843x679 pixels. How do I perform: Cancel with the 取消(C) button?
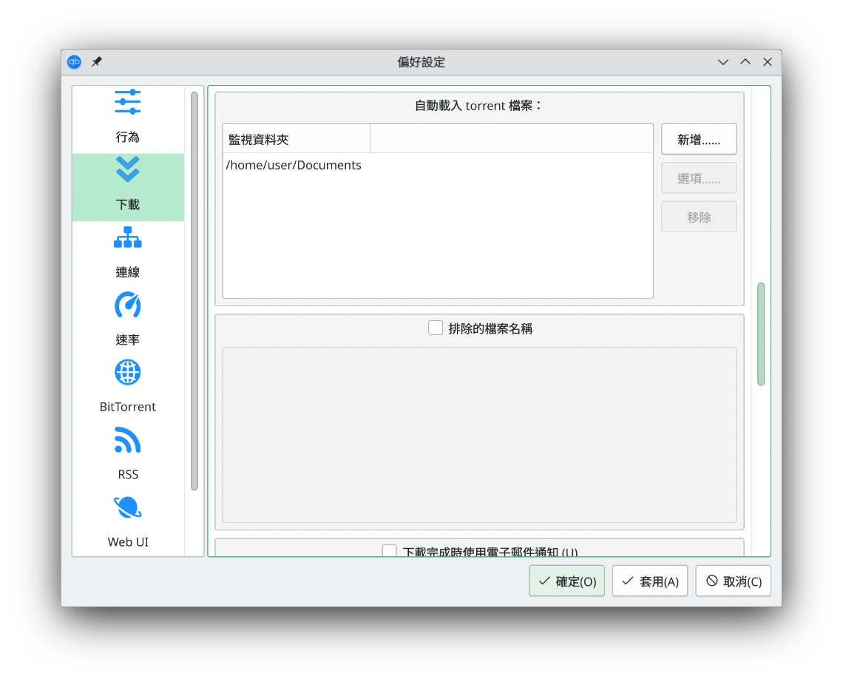coord(733,581)
